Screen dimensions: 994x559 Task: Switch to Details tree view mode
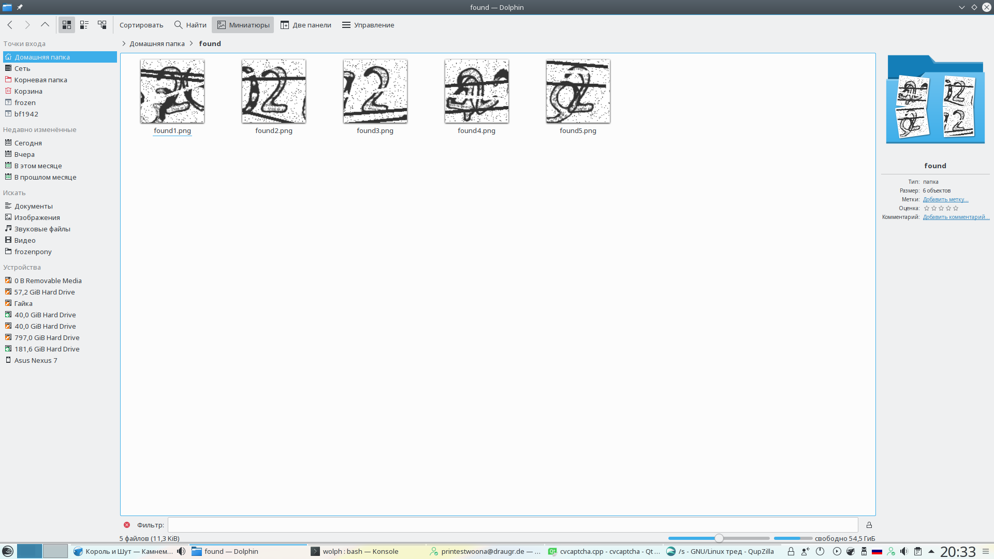coord(102,25)
